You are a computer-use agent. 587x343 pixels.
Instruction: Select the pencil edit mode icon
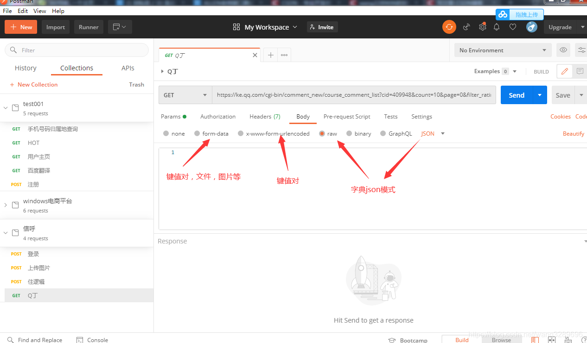(564, 71)
